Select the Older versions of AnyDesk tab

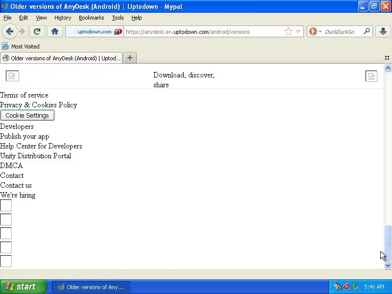[62, 58]
